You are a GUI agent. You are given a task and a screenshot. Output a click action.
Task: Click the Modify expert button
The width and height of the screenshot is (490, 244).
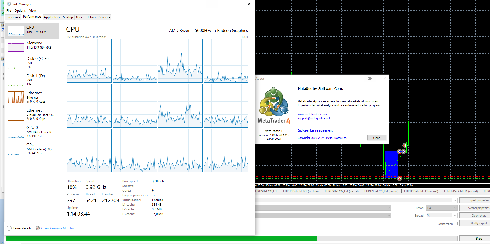(x=475, y=223)
